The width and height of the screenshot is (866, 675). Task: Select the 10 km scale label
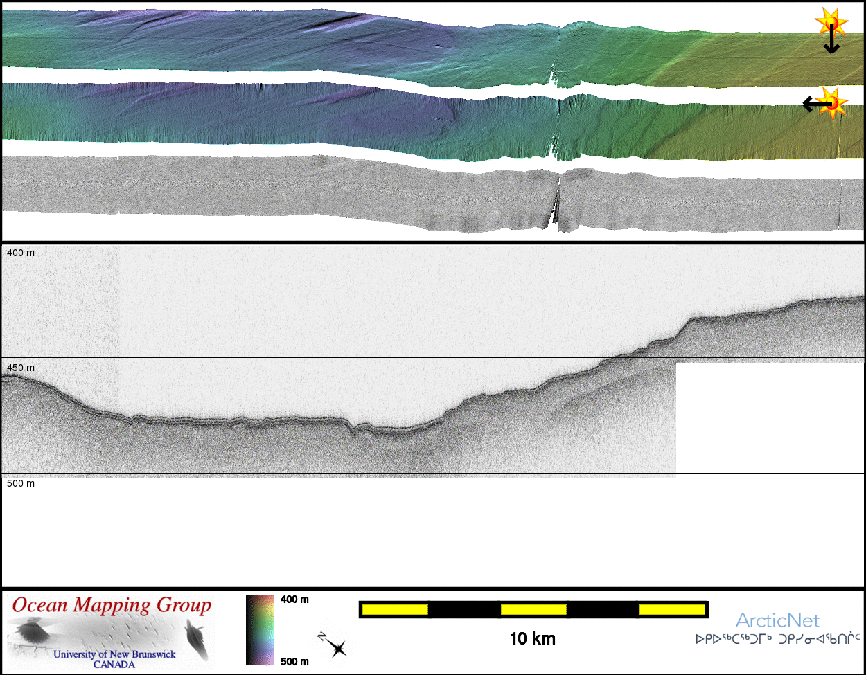coord(532,638)
